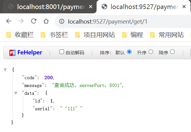
Task: View site information icon in address bar
Action: [62, 21]
